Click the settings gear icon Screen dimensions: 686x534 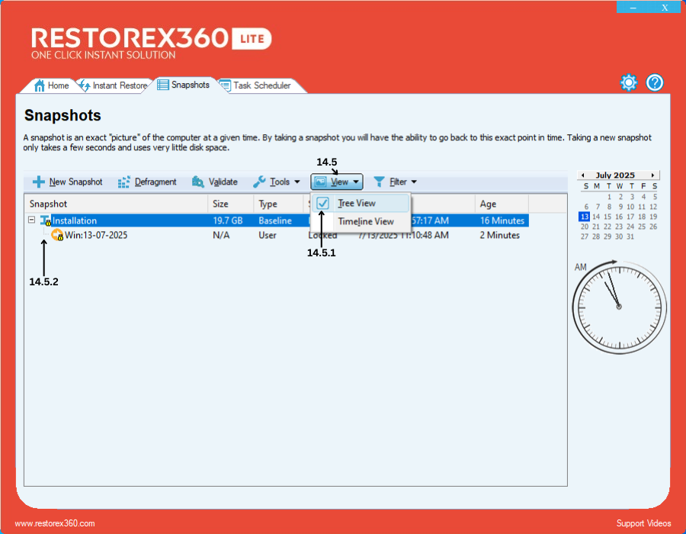pyautogui.click(x=628, y=83)
